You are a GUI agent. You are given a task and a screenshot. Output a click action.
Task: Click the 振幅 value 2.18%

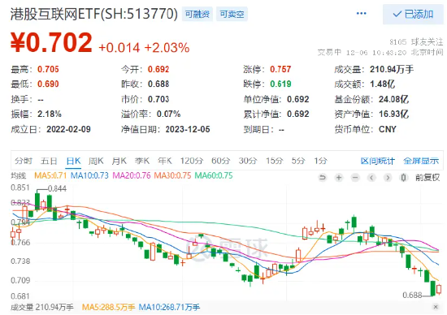coord(50,114)
